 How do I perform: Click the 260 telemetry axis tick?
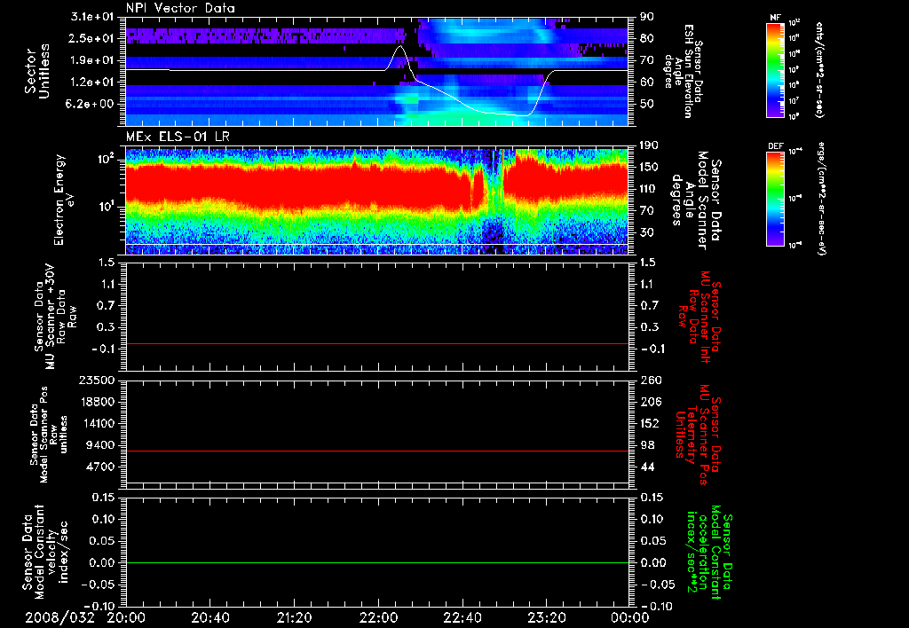coord(650,381)
